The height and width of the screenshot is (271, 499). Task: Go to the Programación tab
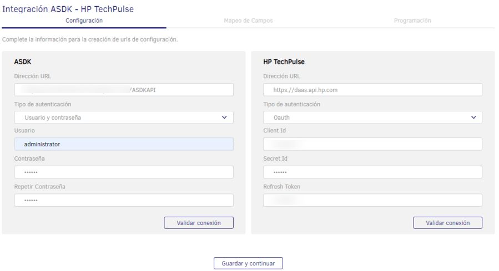click(x=412, y=21)
